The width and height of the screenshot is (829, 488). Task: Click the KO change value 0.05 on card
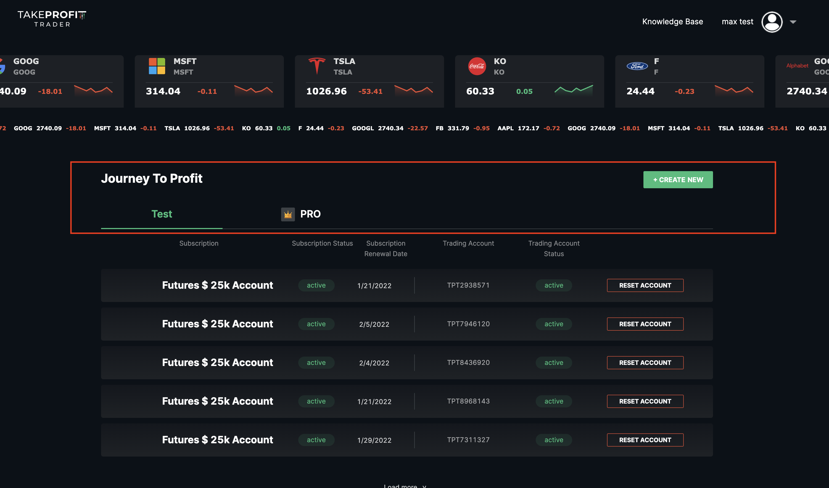[x=524, y=91]
